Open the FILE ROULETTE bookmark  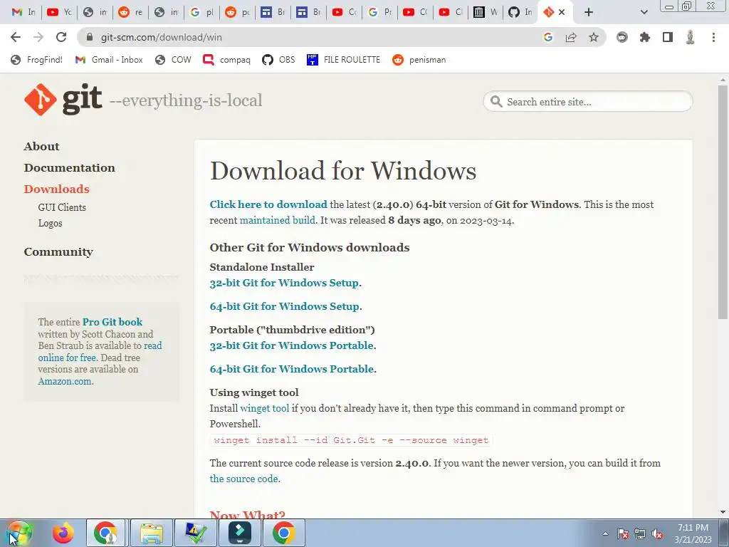(343, 60)
